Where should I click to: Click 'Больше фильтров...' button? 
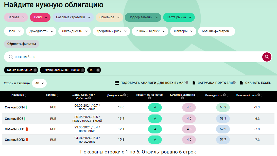216,31
